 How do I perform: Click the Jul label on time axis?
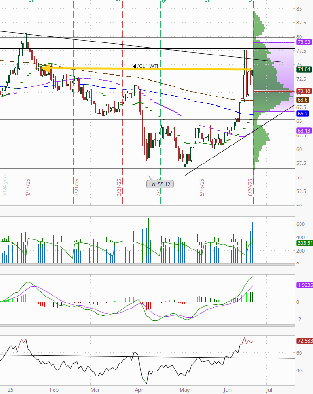tap(269, 390)
